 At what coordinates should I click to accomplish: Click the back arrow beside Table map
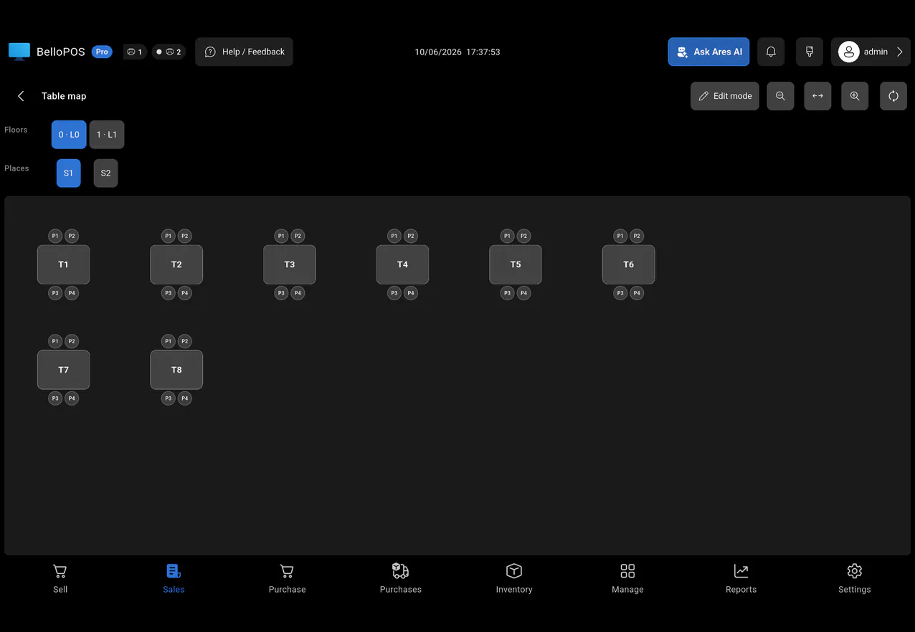pos(21,96)
